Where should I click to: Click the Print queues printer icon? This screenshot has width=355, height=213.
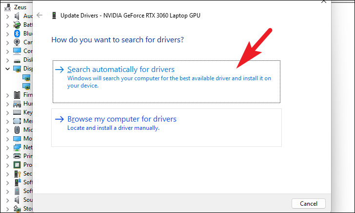point(17,156)
